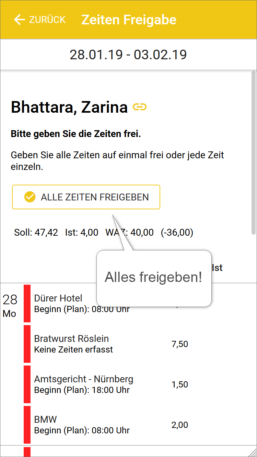
Task: Click the 2,00 hours value for BMW
Action: 180,425
